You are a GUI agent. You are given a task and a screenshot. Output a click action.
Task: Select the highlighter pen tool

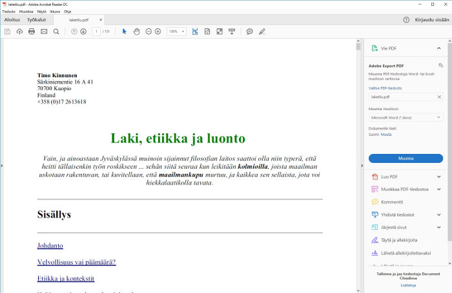pyautogui.click(x=262, y=32)
